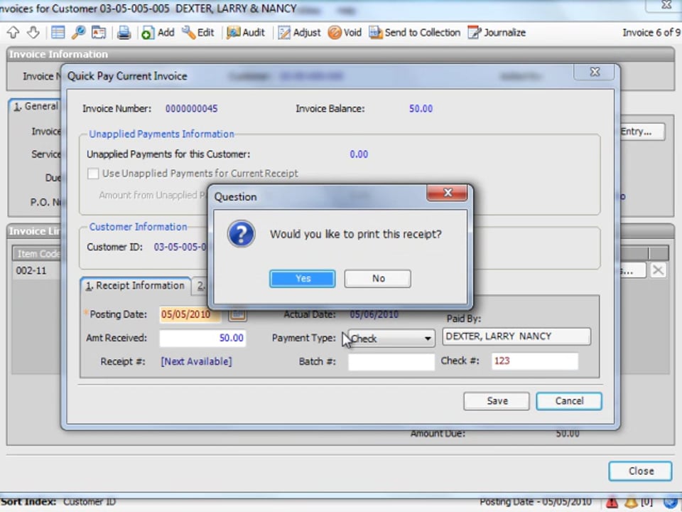This screenshot has width=682, height=512.
Task: Click the Paid By field
Action: click(516, 336)
